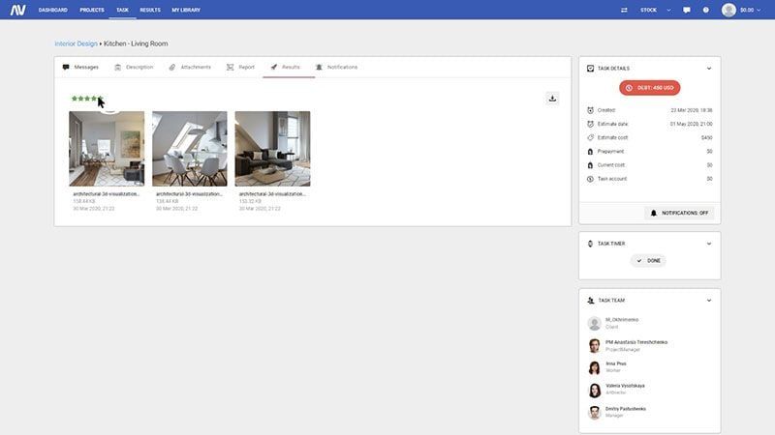Click the name PM Anastasia Tereshchenko
The height and width of the screenshot is (435, 775).
point(636,342)
